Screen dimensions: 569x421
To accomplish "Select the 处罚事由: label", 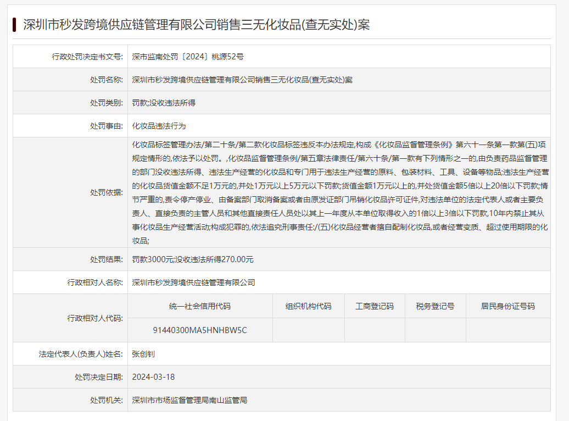I will pyautogui.click(x=107, y=126).
